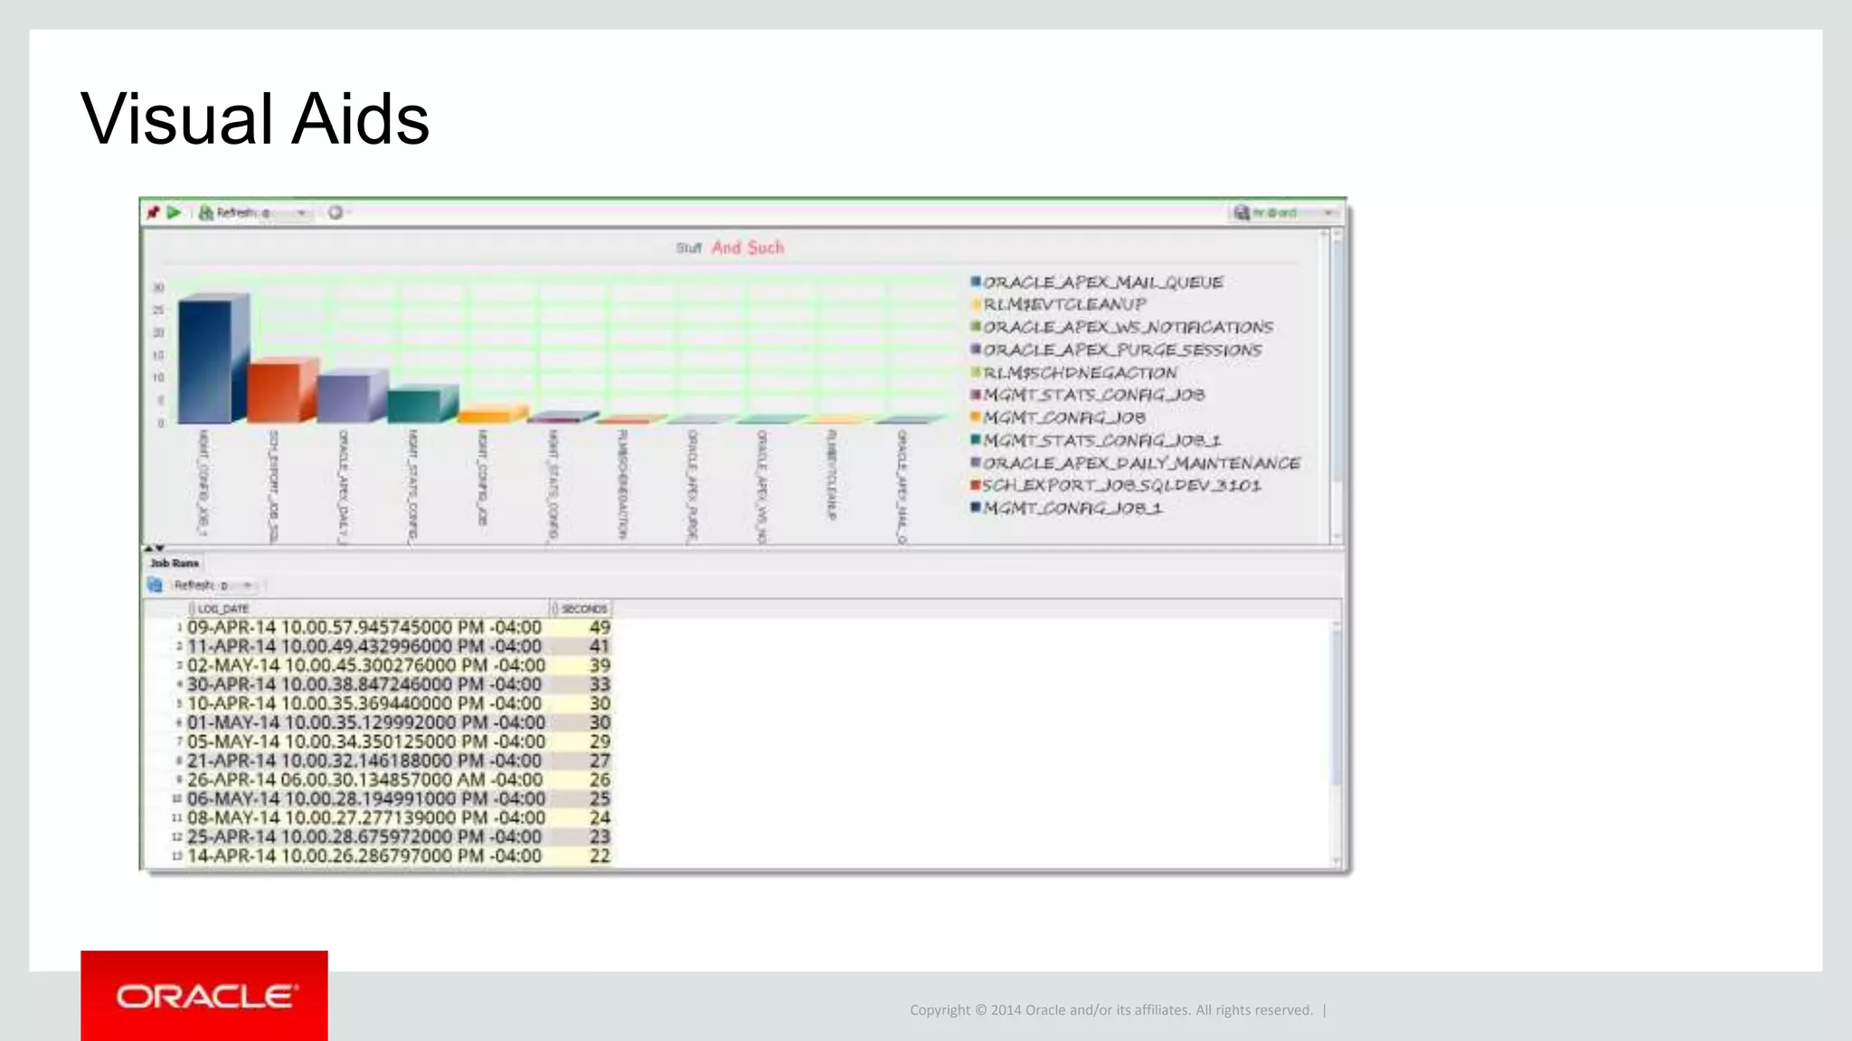Click the Job Runs grid vertical scrollbar
Image resolution: width=1852 pixels, height=1041 pixels.
point(1336,705)
